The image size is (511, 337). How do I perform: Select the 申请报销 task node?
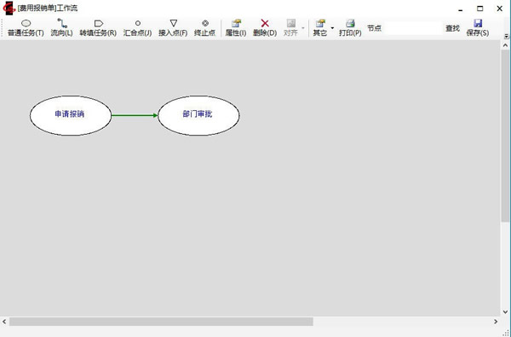click(71, 115)
